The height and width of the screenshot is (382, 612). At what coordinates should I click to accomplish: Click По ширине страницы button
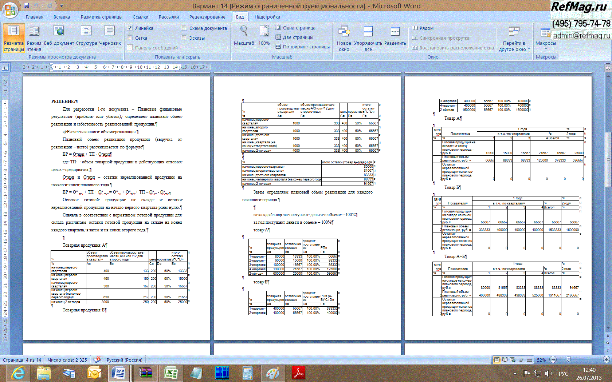[302, 47]
